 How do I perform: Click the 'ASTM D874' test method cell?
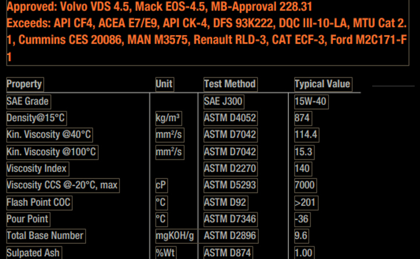coord(228,253)
